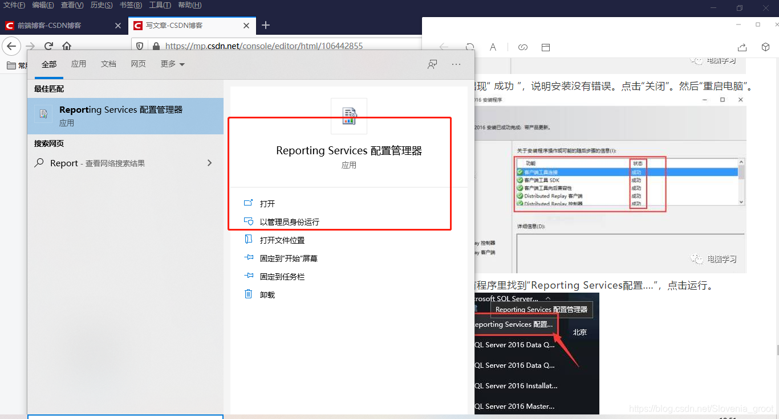Choose 打开 to launch the app
Image resolution: width=779 pixels, height=419 pixels.
[267, 204]
